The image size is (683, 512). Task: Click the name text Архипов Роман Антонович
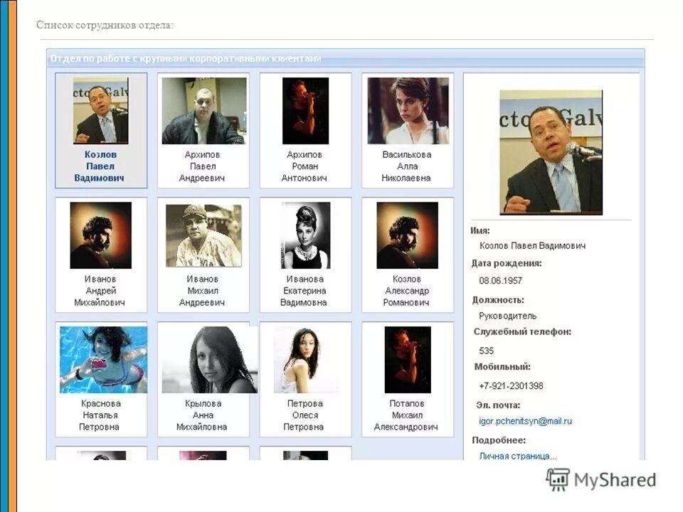305,166
